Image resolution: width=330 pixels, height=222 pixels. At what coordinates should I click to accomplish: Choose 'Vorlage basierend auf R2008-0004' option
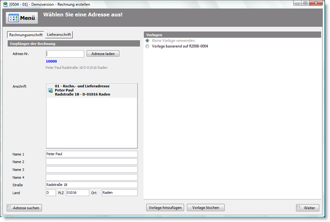tap(147, 46)
